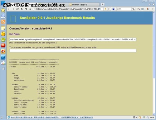Open a new tab with plus button
This screenshot has height=120, width=156.
click(x=102, y=4)
